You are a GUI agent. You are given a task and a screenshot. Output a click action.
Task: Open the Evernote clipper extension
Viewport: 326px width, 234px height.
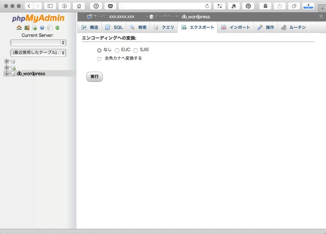(234, 6)
